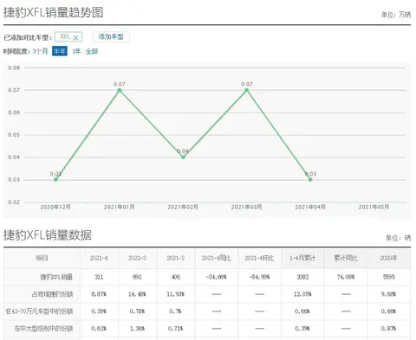The width and height of the screenshot is (416, 340).
Task: Click the 捷豹XFL销量 row label
Action: point(56,277)
